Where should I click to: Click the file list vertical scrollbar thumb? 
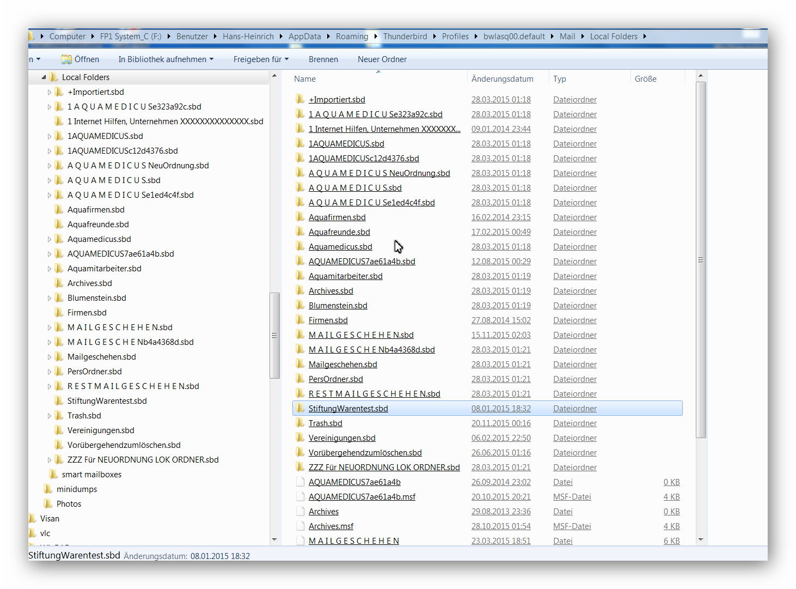coord(701,259)
